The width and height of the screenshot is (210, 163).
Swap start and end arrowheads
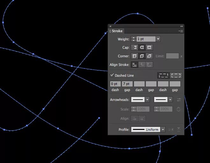click(179, 100)
